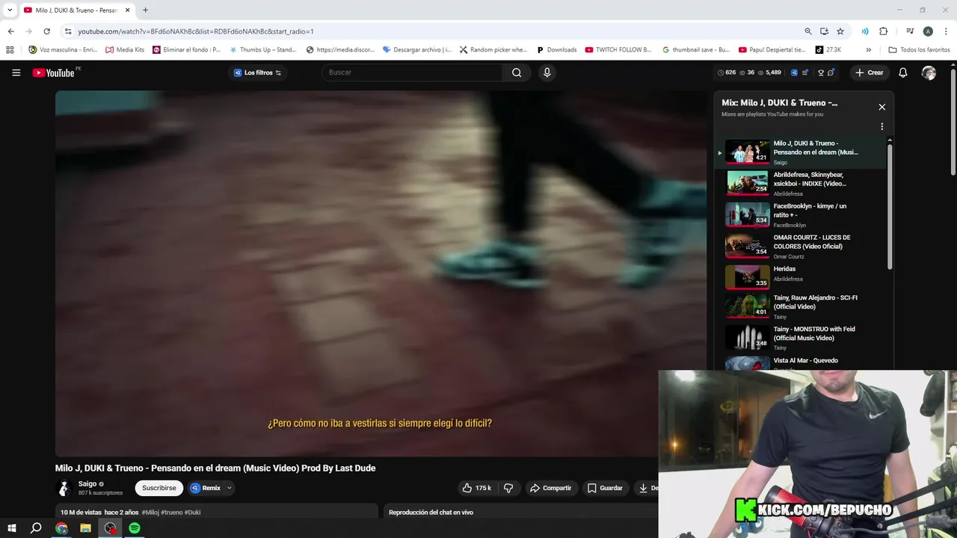Viewport: 957px width, 538px height.
Task: Open the Saigo channel name link
Action: [x=87, y=484]
